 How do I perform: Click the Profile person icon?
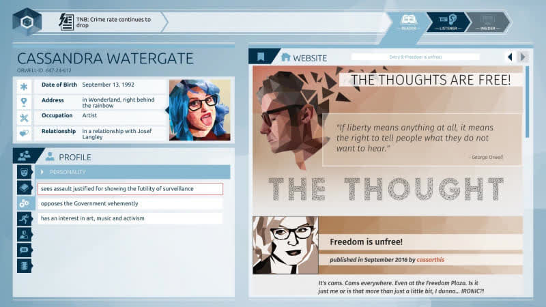(x=50, y=157)
